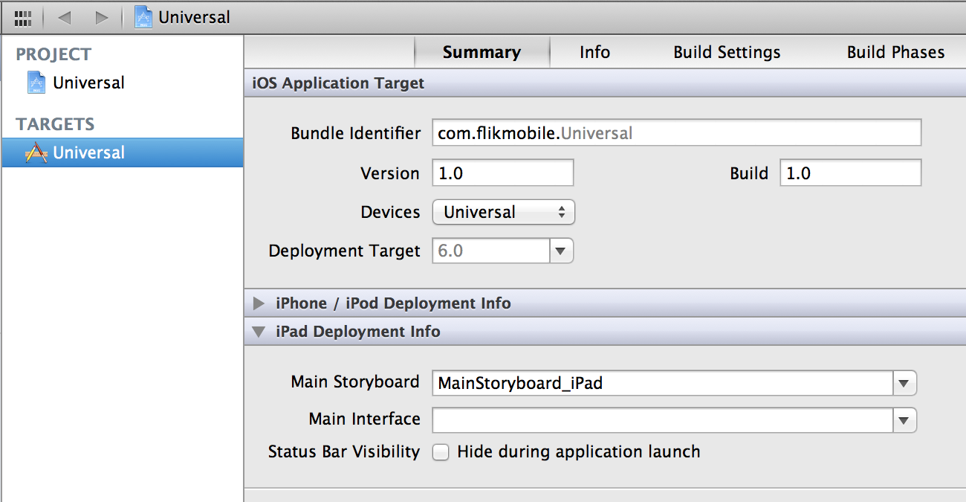Click the Build number field
Screen dimensions: 966x502
(x=851, y=173)
